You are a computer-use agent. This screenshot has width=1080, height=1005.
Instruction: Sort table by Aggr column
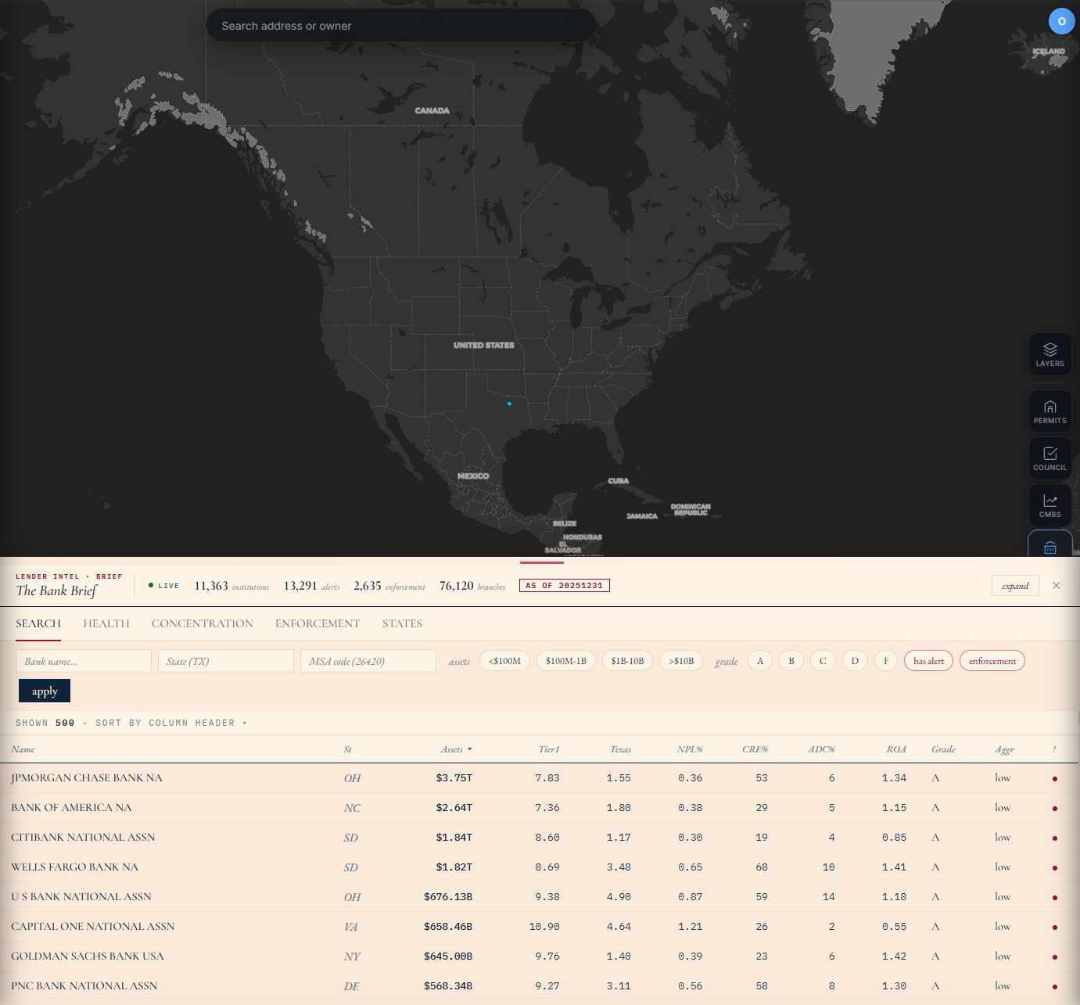(1004, 749)
